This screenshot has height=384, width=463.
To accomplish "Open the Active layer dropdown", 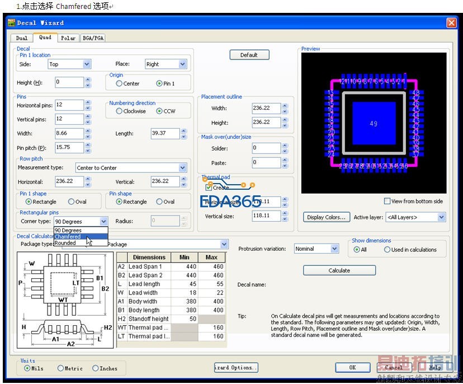I will tap(441, 217).
